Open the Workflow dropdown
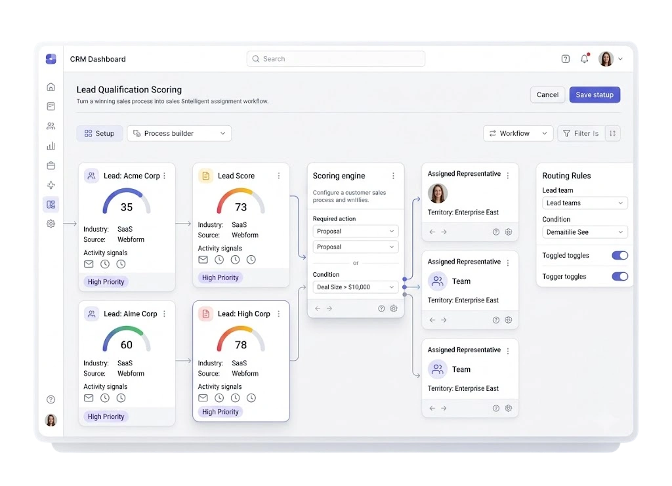 518,134
